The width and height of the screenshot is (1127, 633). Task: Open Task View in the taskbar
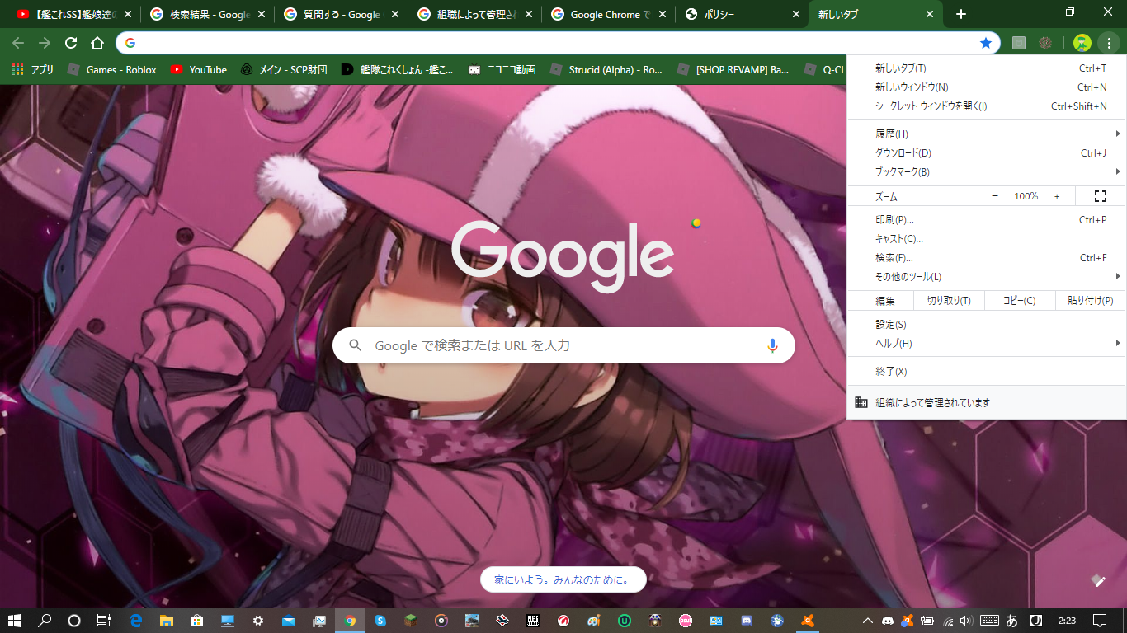[x=104, y=621]
